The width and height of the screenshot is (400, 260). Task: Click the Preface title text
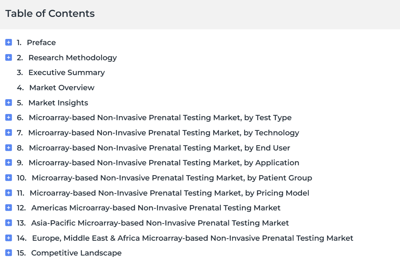[41, 43]
